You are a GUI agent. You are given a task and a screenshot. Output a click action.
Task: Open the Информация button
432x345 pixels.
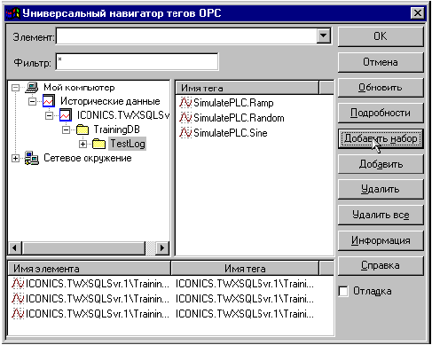point(381,240)
